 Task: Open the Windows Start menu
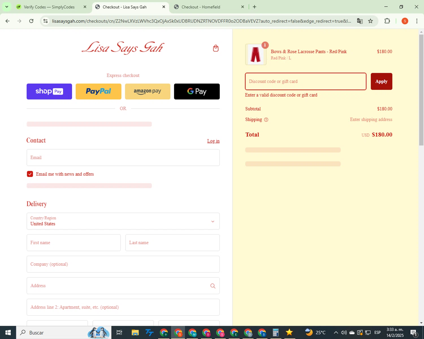pos(8,333)
